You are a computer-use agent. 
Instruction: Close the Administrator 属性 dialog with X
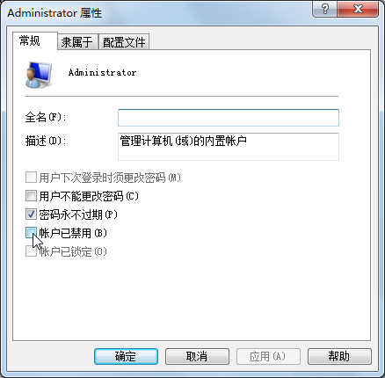point(358,9)
